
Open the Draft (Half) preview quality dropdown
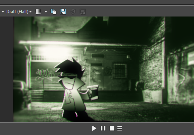click(x=19, y=12)
